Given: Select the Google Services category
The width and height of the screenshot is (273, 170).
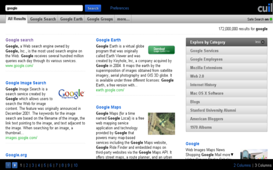Looking at the screenshot, I should [227, 51].
